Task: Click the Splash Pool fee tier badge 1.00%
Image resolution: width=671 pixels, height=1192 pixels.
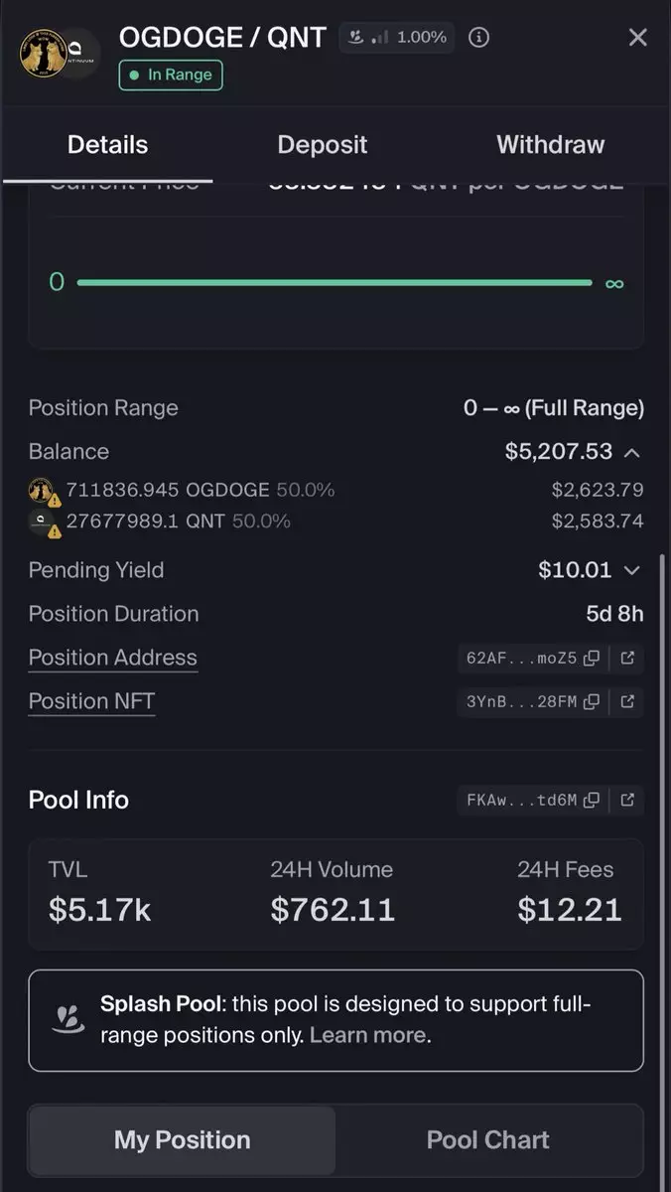Action: click(x=397, y=38)
